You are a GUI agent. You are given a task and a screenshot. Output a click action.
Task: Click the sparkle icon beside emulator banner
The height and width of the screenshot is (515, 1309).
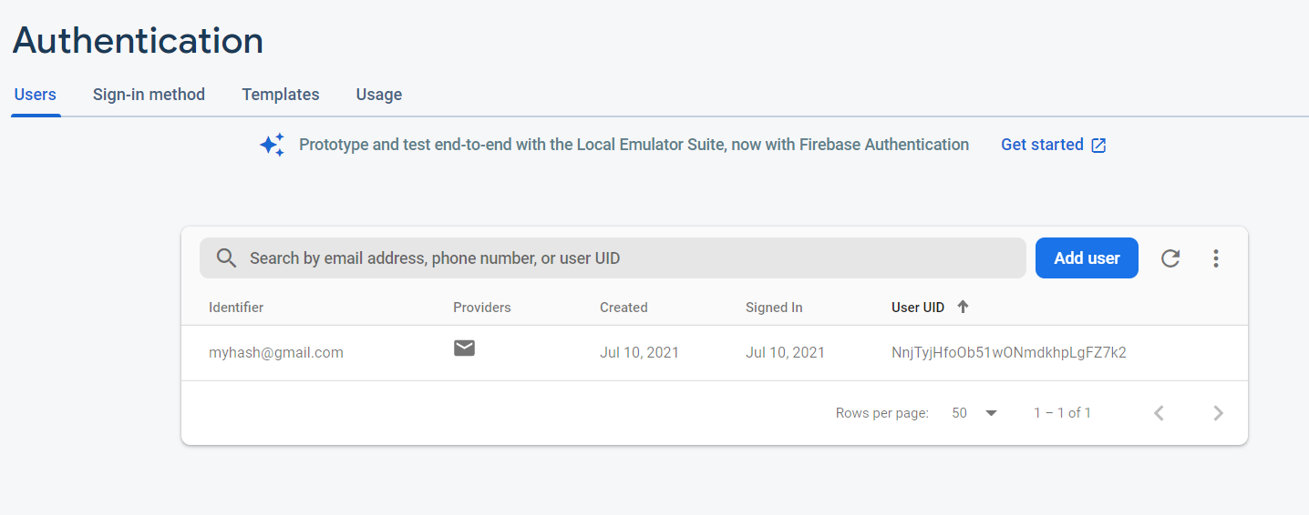[x=272, y=145]
